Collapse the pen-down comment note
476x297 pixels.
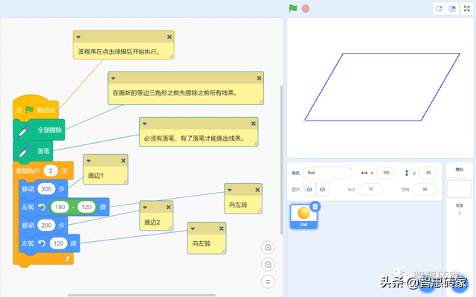click(145, 124)
